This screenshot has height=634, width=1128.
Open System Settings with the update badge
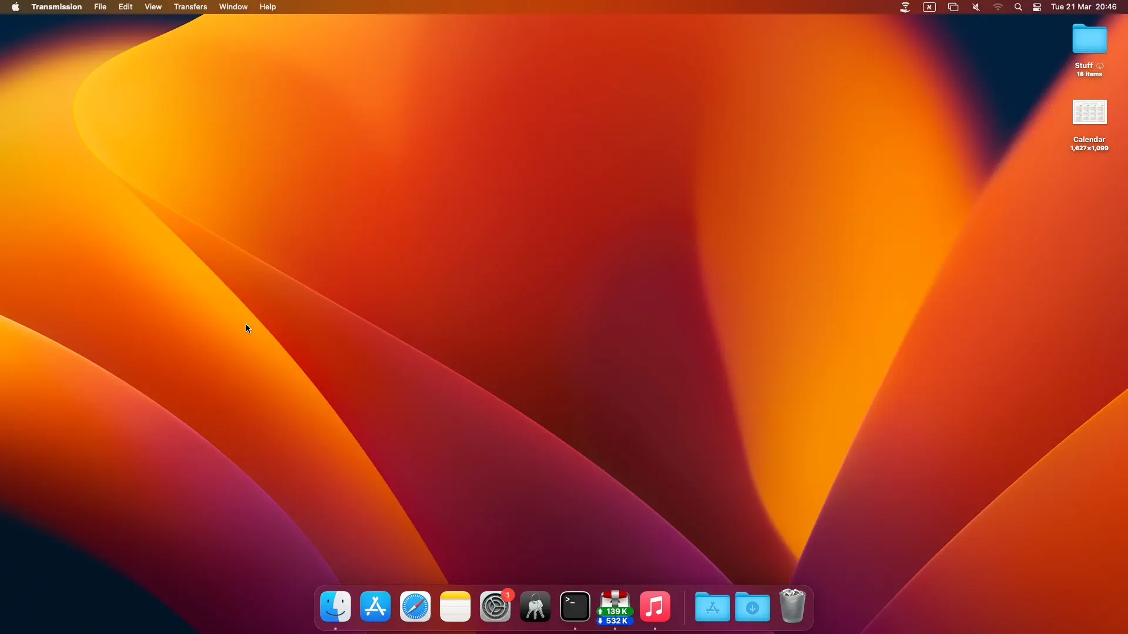coord(495,607)
